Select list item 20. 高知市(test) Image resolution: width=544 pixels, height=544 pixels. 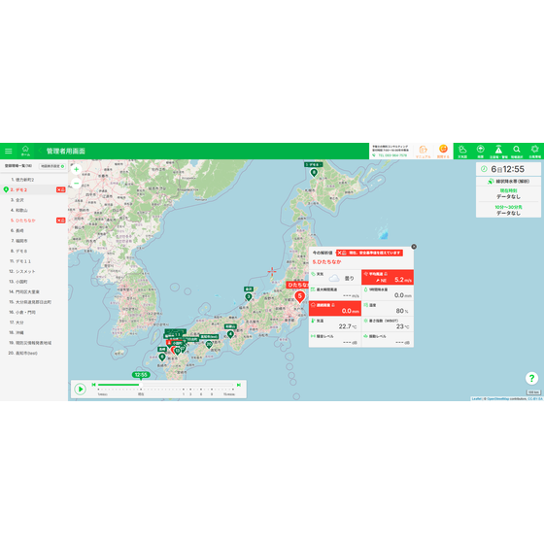point(34,353)
